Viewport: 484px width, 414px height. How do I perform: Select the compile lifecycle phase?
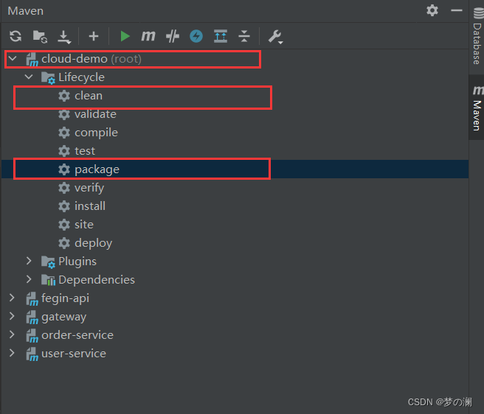click(x=96, y=133)
